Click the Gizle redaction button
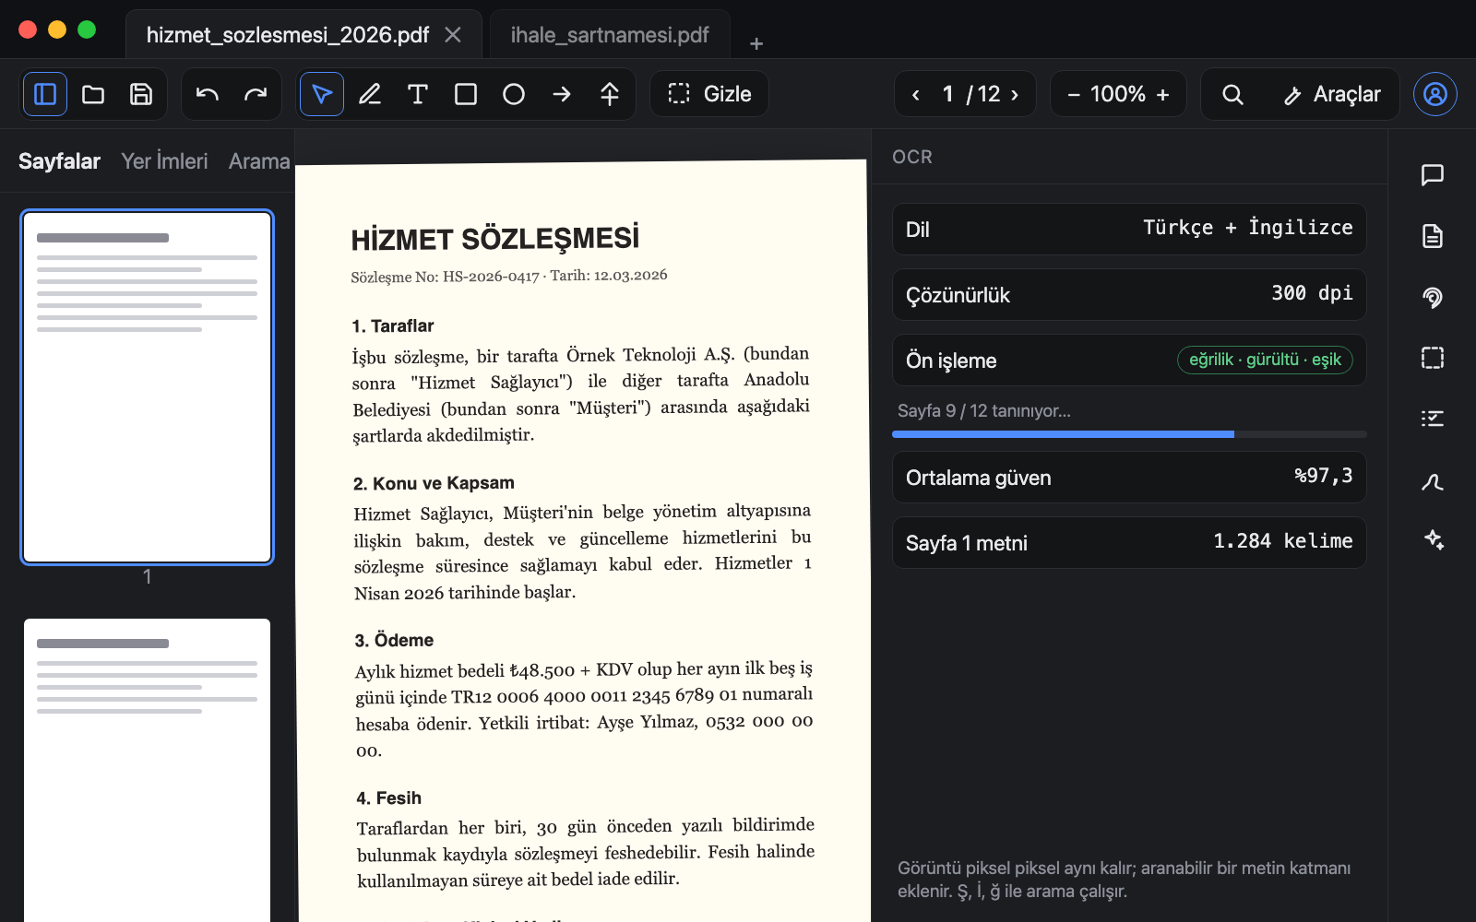The image size is (1476, 922). click(x=709, y=94)
